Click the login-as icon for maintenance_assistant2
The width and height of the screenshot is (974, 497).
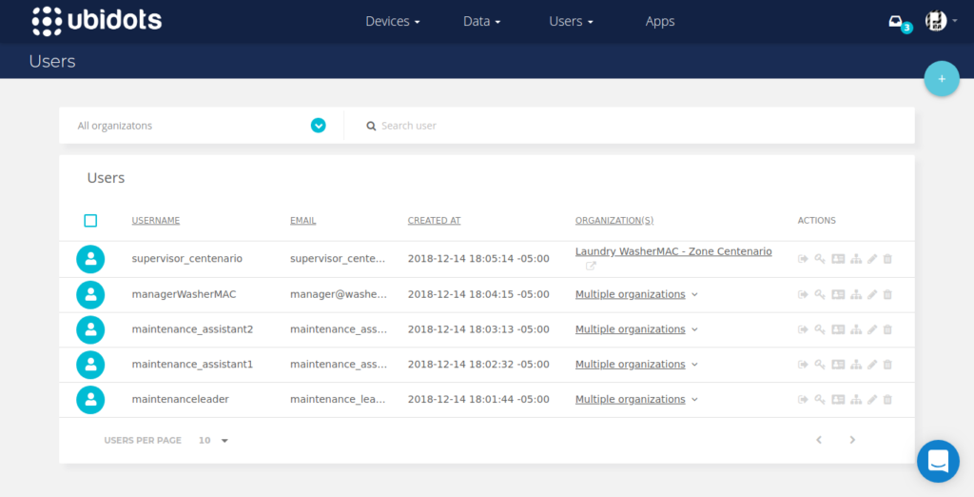click(803, 329)
